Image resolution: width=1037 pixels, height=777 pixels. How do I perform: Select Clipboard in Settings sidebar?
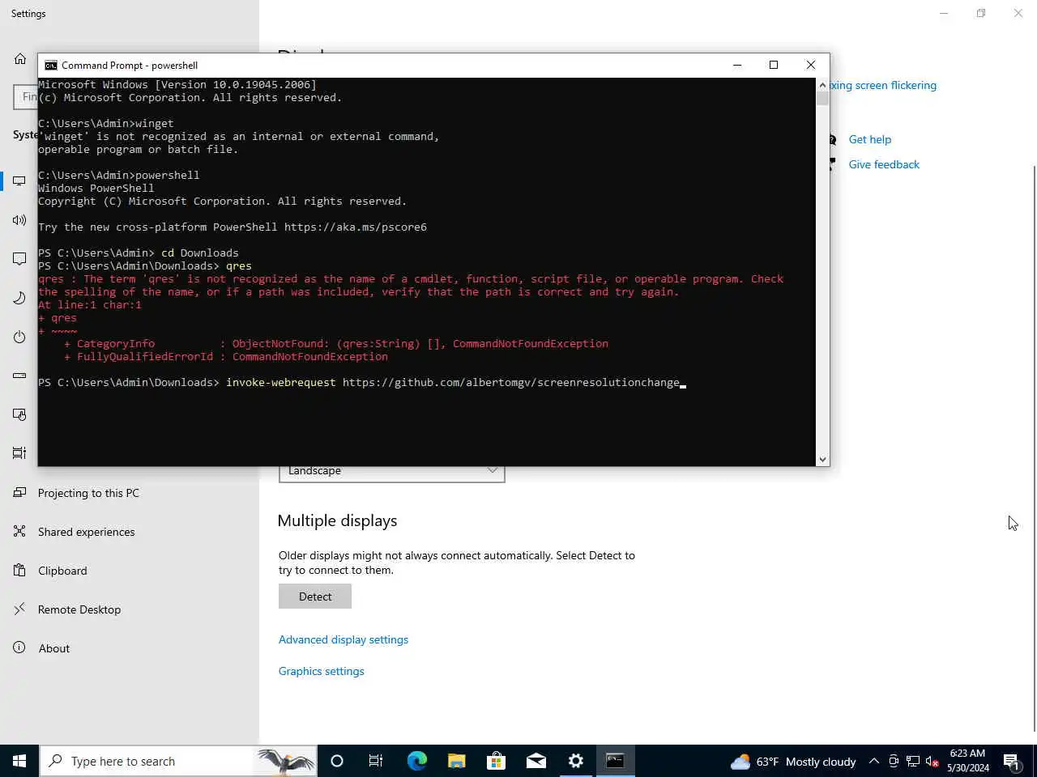pos(62,571)
